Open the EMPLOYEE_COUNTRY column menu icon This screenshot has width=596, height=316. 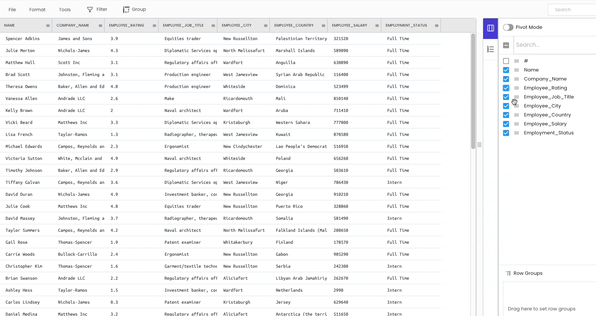[x=323, y=25]
